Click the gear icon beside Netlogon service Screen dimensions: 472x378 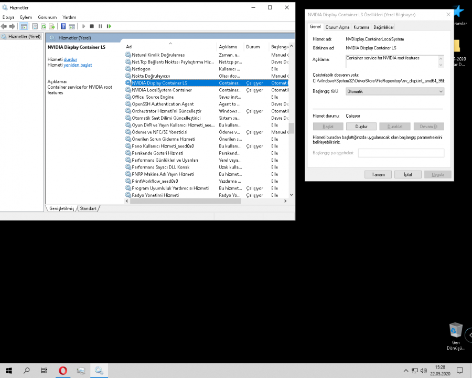pyautogui.click(x=128, y=69)
